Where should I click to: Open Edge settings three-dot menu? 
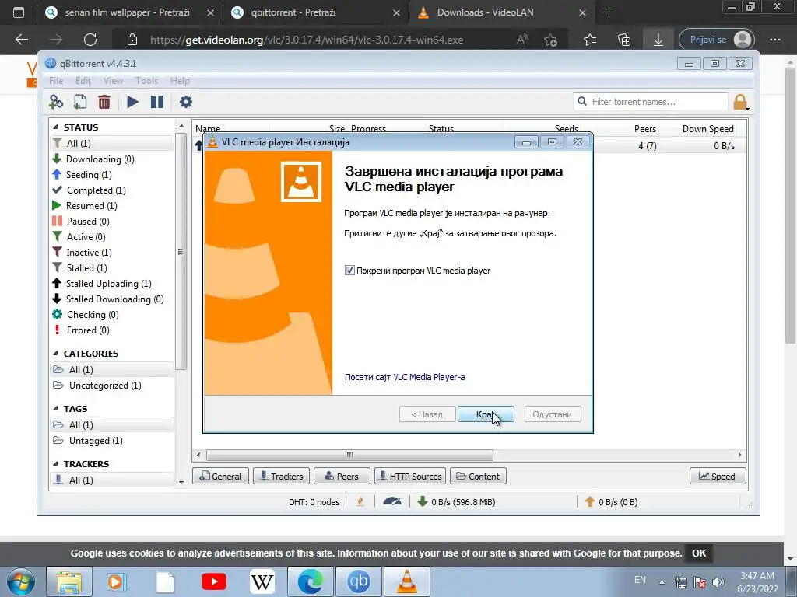click(x=775, y=40)
